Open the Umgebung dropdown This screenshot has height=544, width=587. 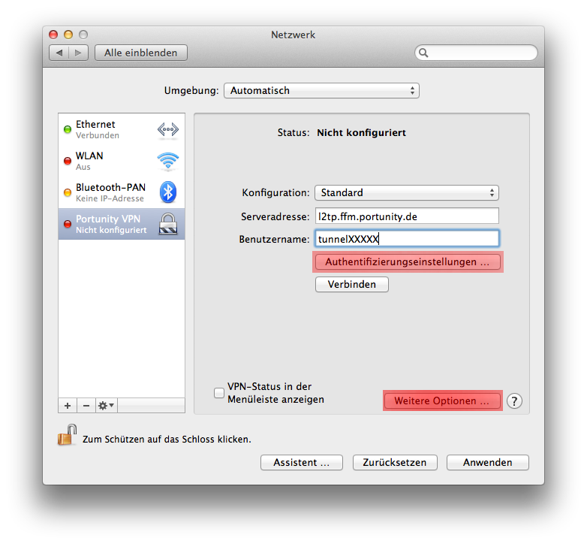click(x=321, y=91)
